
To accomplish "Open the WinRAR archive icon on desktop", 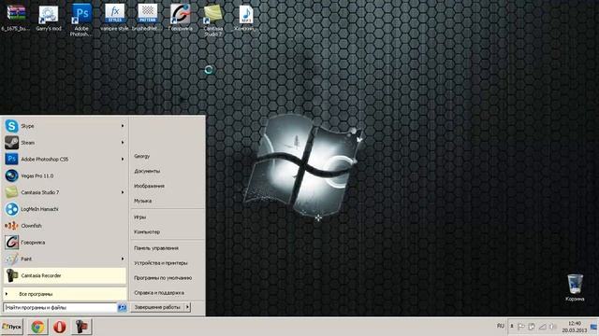I will 16,18.
